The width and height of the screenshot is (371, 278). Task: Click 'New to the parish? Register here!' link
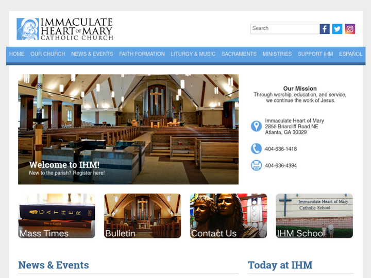67,173
